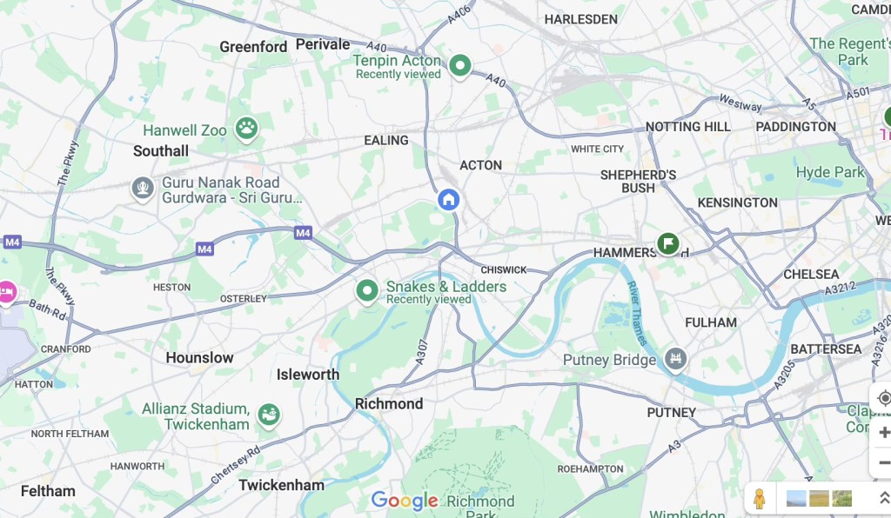The image size is (891, 518).
Task: Open Street View with the Pegman icon
Action: [x=759, y=499]
